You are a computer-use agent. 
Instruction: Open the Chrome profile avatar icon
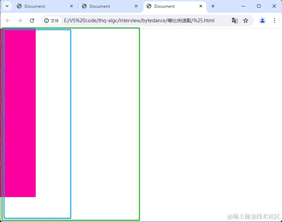[262, 21]
